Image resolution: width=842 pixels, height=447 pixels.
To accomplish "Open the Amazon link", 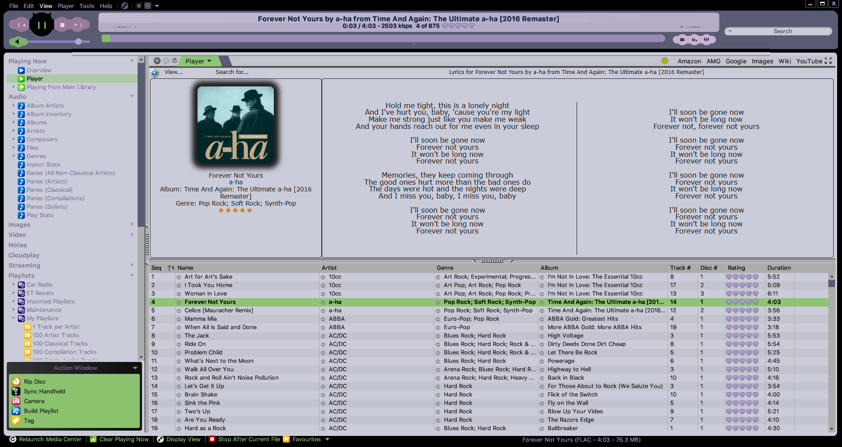I will 689,61.
